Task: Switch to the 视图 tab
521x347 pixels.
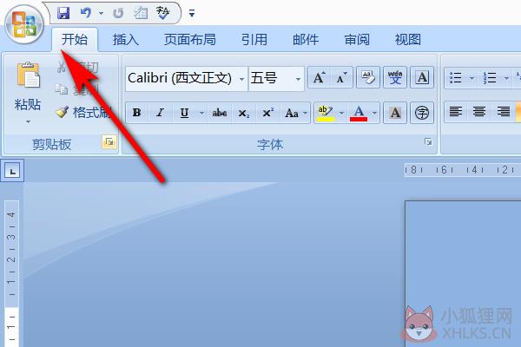Action: 408,40
